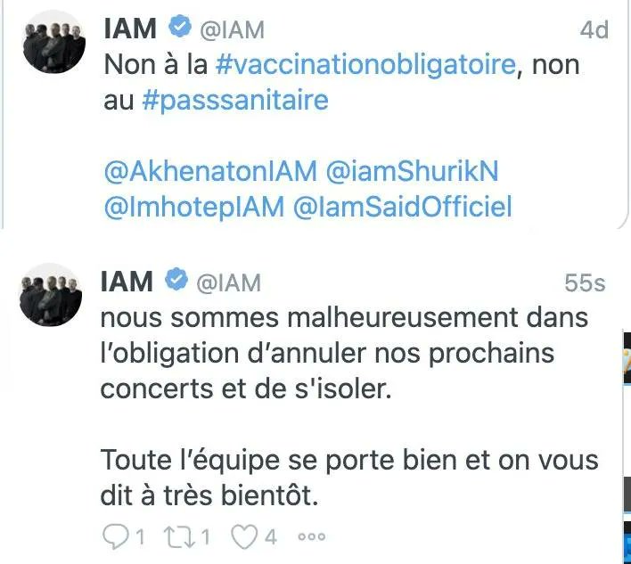Viewport: 631px width, 564px height.
Task: Click IAM display name on first tweet
Action: point(130,29)
